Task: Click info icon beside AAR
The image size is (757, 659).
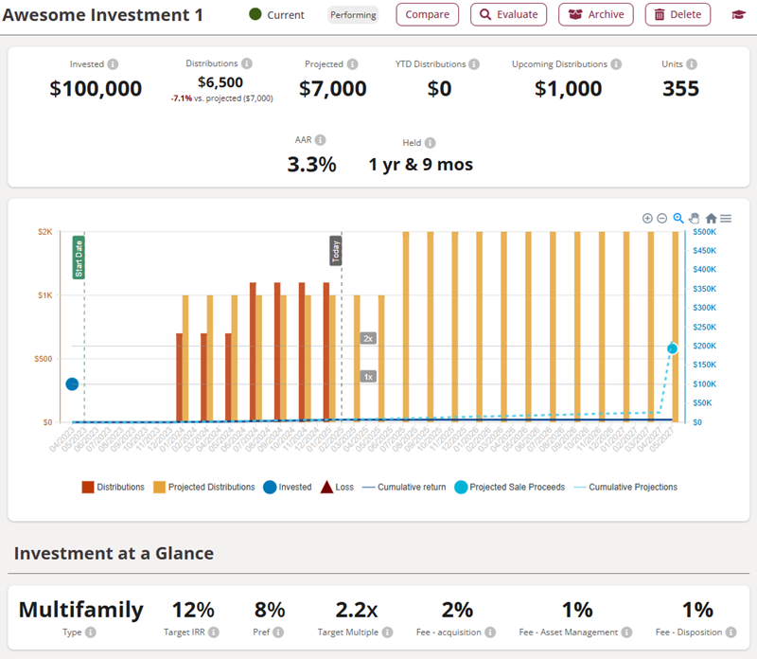Action: pos(320,139)
